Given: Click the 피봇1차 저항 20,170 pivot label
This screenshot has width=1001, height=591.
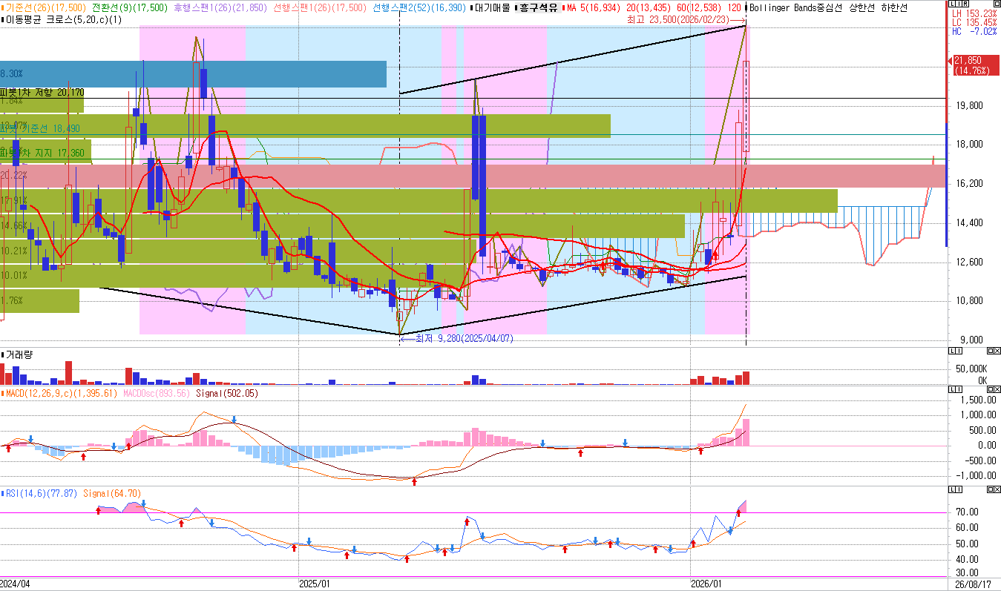Looking at the screenshot, I should point(42,93).
